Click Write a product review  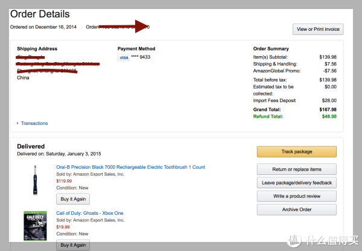pyautogui.click(x=297, y=196)
